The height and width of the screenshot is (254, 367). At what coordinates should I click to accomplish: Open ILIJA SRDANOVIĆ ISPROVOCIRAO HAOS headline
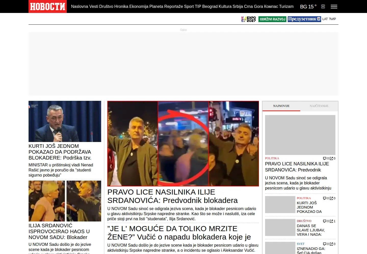point(59,231)
